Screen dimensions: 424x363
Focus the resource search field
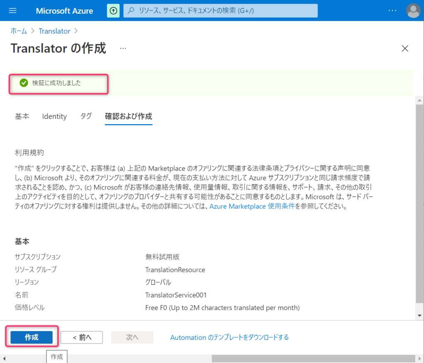(220, 10)
